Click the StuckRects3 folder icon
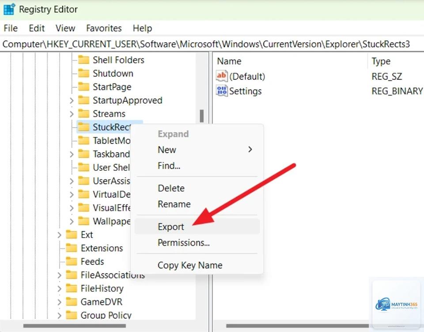Image resolution: width=424 pixels, height=332 pixels. (x=83, y=127)
